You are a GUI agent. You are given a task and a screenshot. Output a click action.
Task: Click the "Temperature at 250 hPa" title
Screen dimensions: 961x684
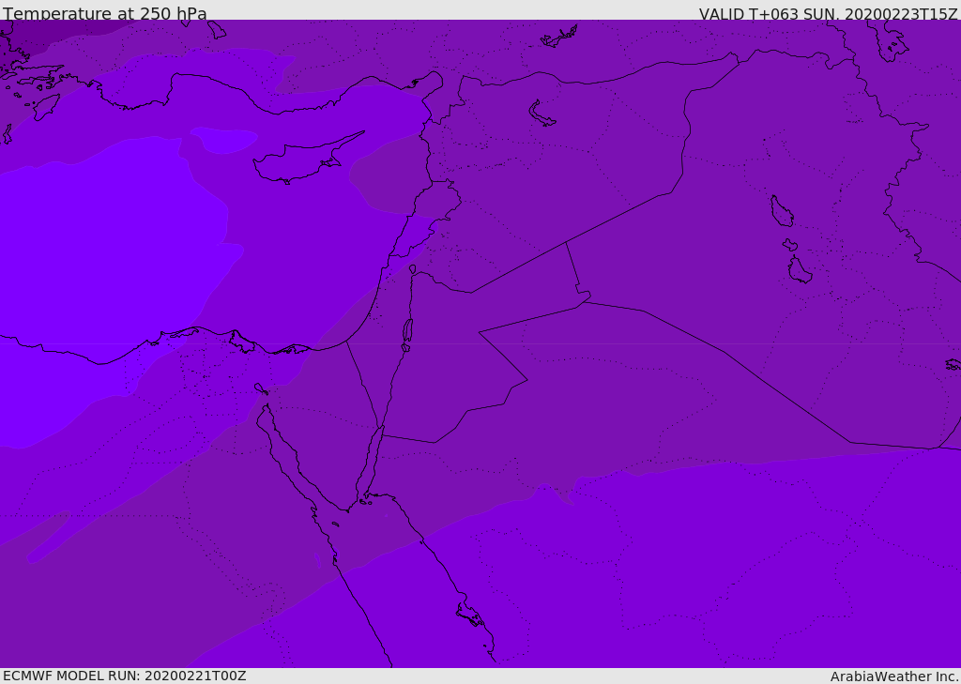coord(105,14)
